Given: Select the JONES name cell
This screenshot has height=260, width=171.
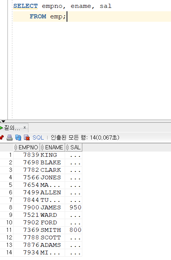Looking at the screenshot, I should (52, 177).
